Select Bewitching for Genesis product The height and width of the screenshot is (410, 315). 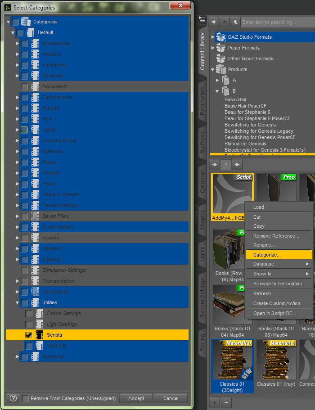(x=250, y=125)
